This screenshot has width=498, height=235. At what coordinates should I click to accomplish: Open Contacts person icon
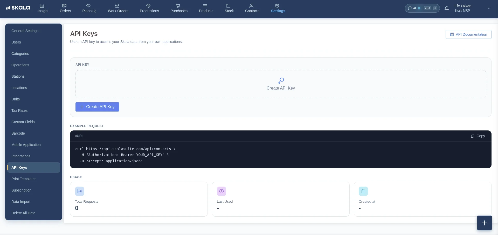[x=251, y=6]
